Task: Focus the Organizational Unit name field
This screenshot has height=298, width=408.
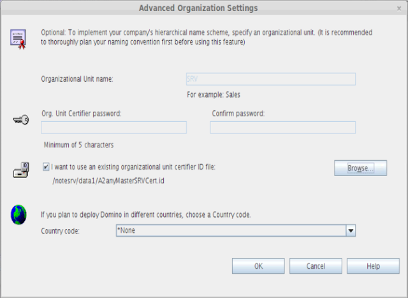Action: [270, 79]
